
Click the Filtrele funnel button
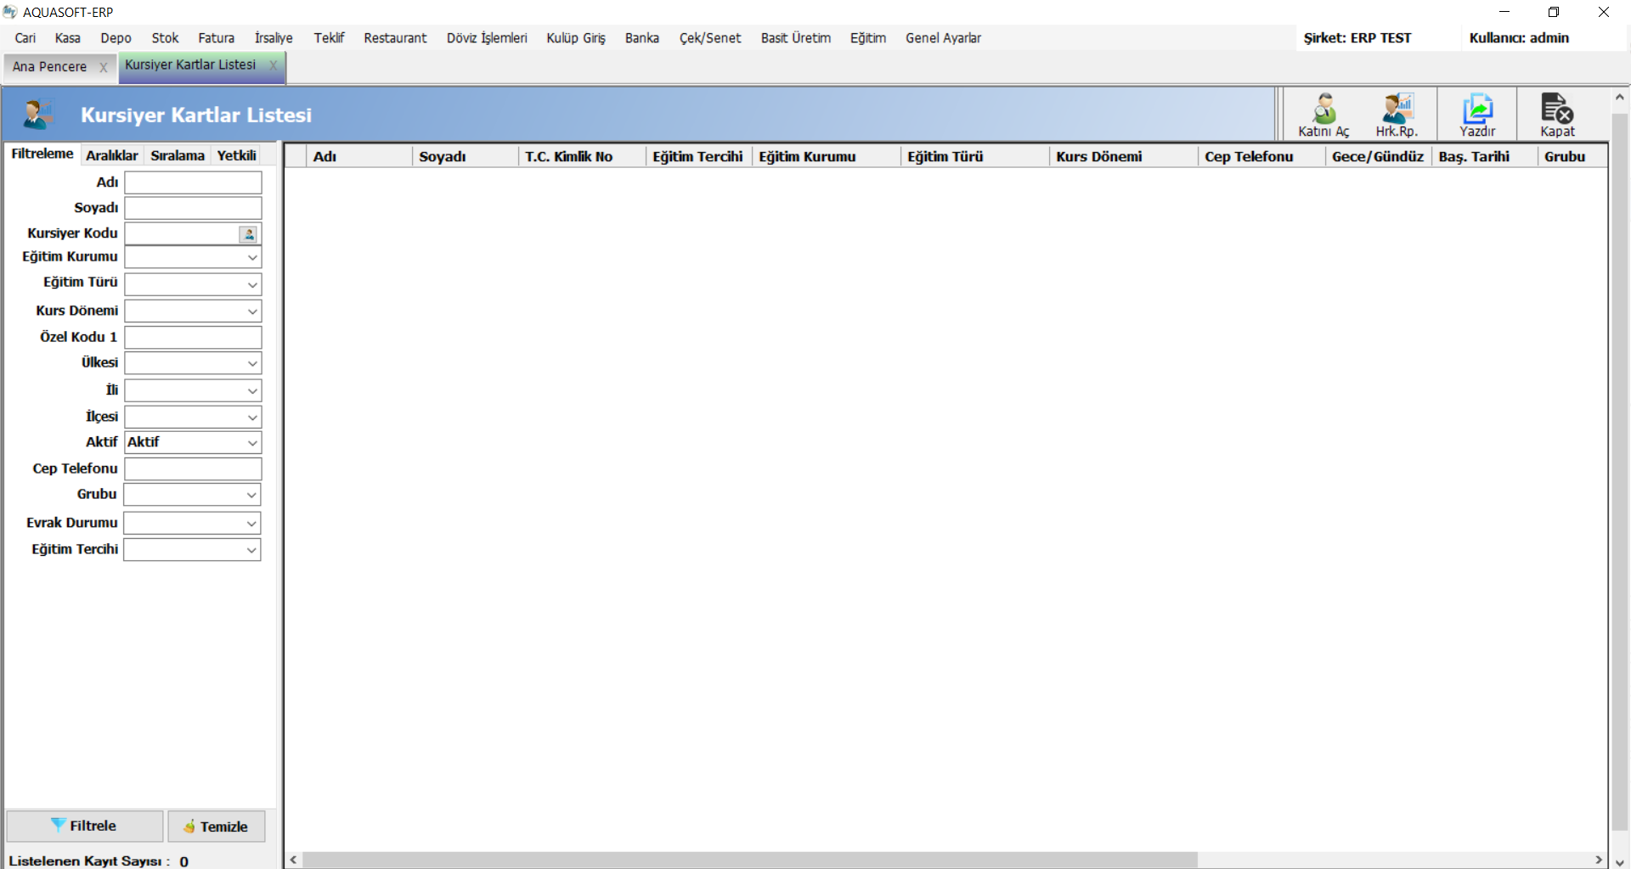click(x=84, y=826)
